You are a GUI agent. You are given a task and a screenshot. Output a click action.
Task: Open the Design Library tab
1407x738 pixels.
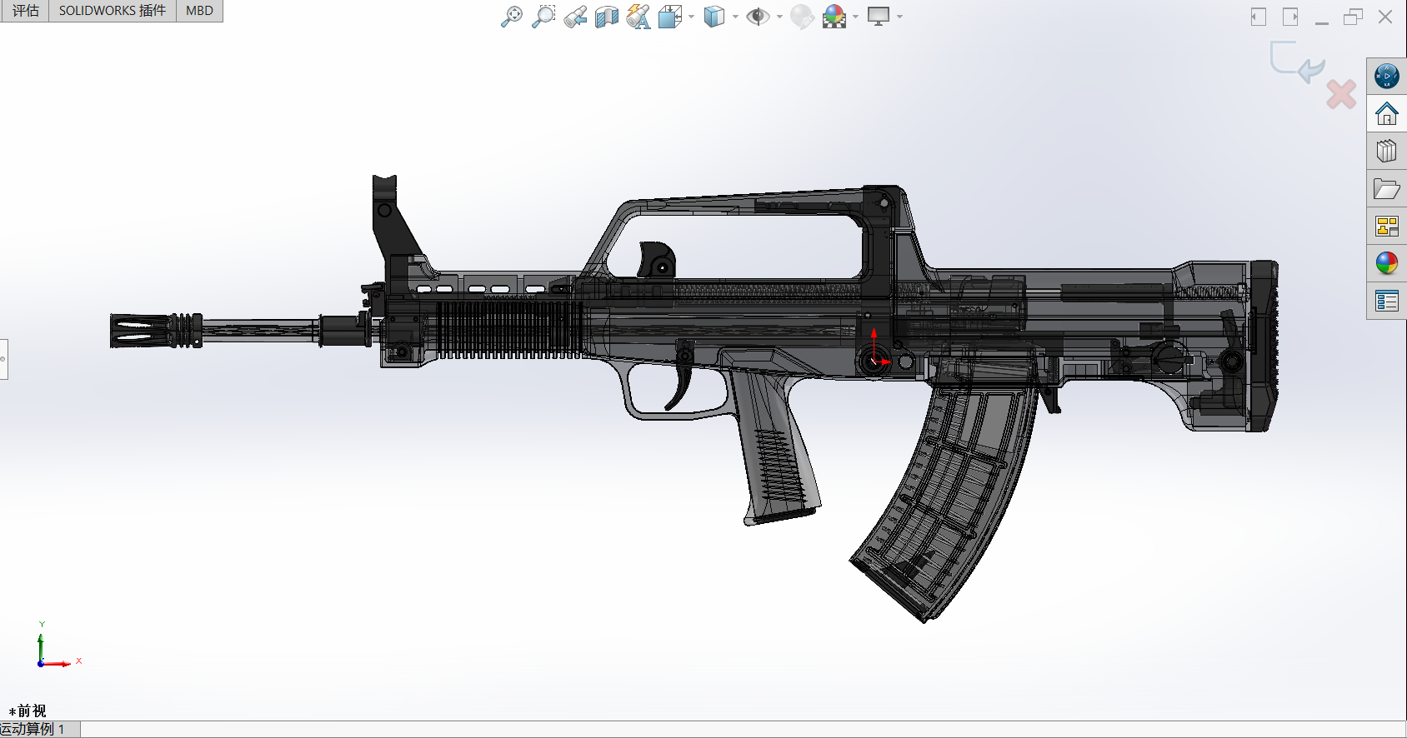[x=1387, y=151]
